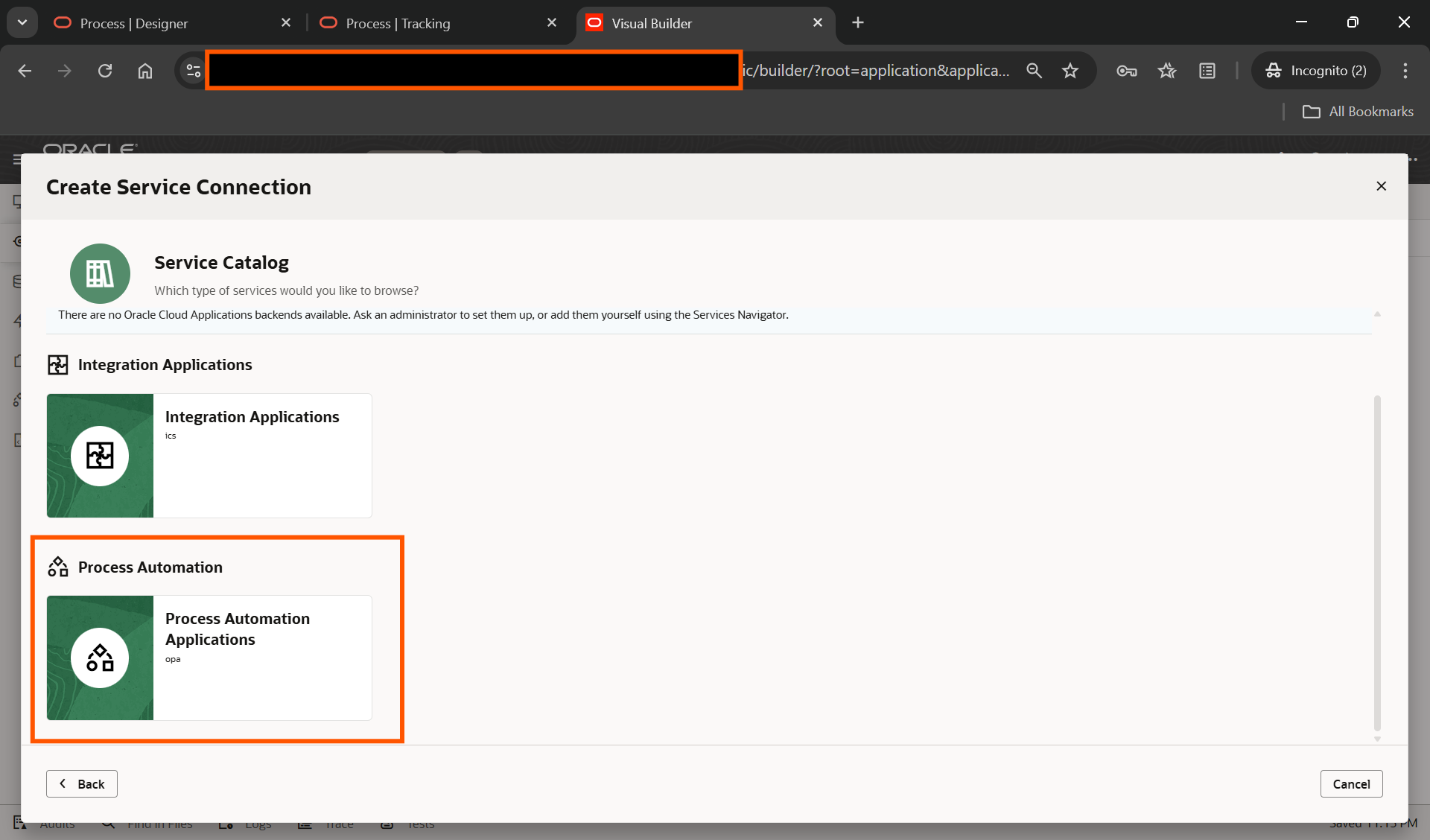This screenshot has width=1430, height=840.
Task: Open the Chrome three-dot menu
Action: point(1405,71)
